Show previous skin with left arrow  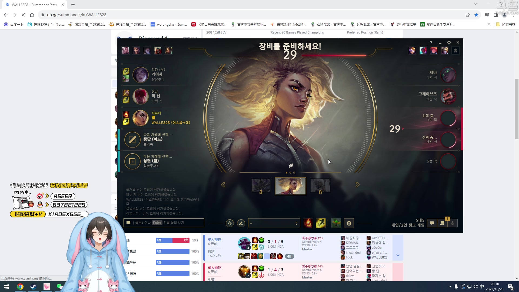coord(223,185)
